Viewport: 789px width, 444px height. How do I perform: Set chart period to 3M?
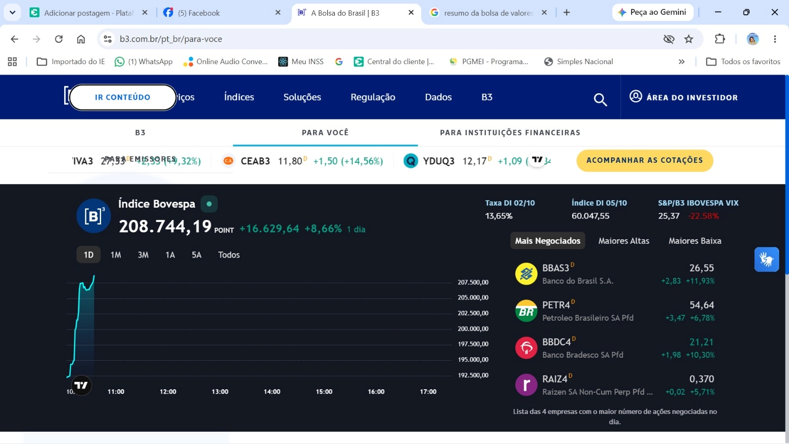click(143, 255)
